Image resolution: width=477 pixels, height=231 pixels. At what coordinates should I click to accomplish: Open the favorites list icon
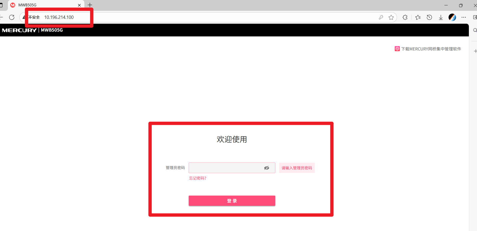pyautogui.click(x=418, y=17)
